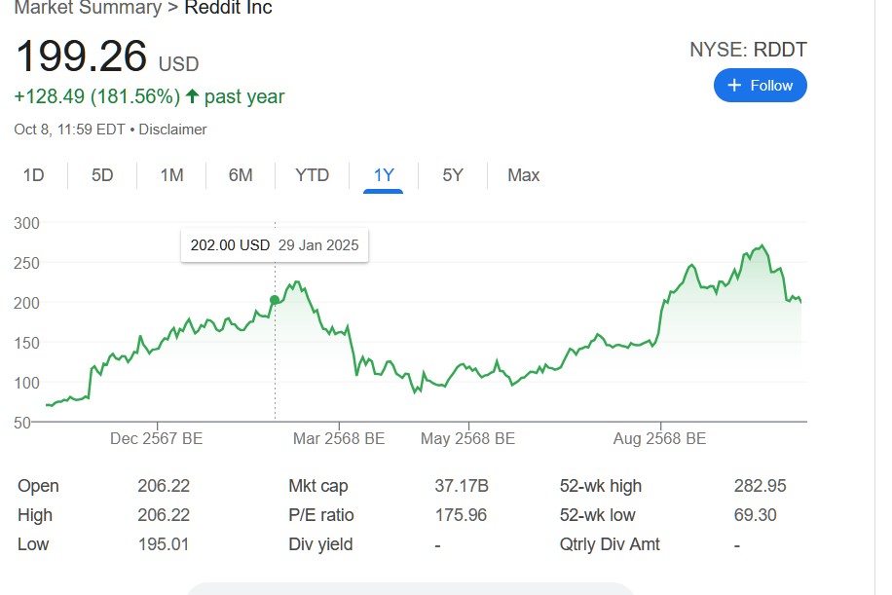Viewport: 892px width, 595px height.
Task: Click the Mkt cap label
Action: point(318,486)
